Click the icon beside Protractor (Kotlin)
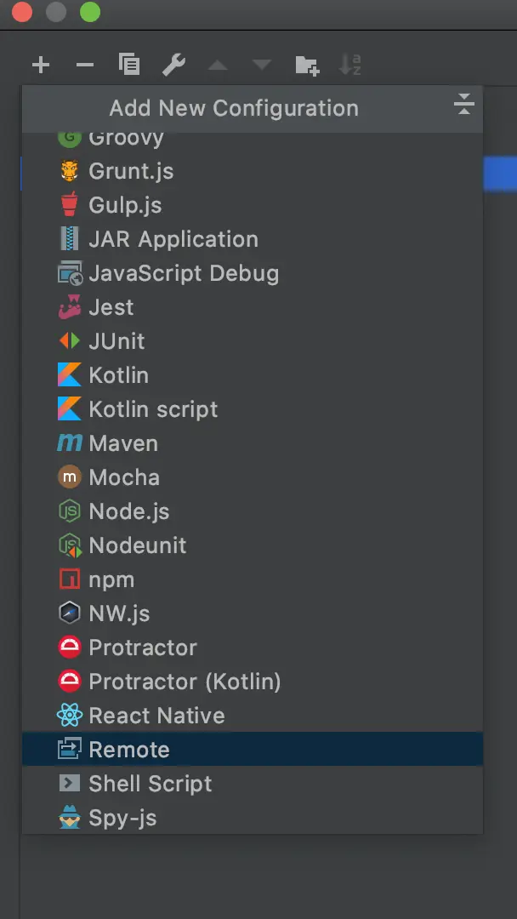Viewport: 517px width, 919px height. (x=70, y=682)
